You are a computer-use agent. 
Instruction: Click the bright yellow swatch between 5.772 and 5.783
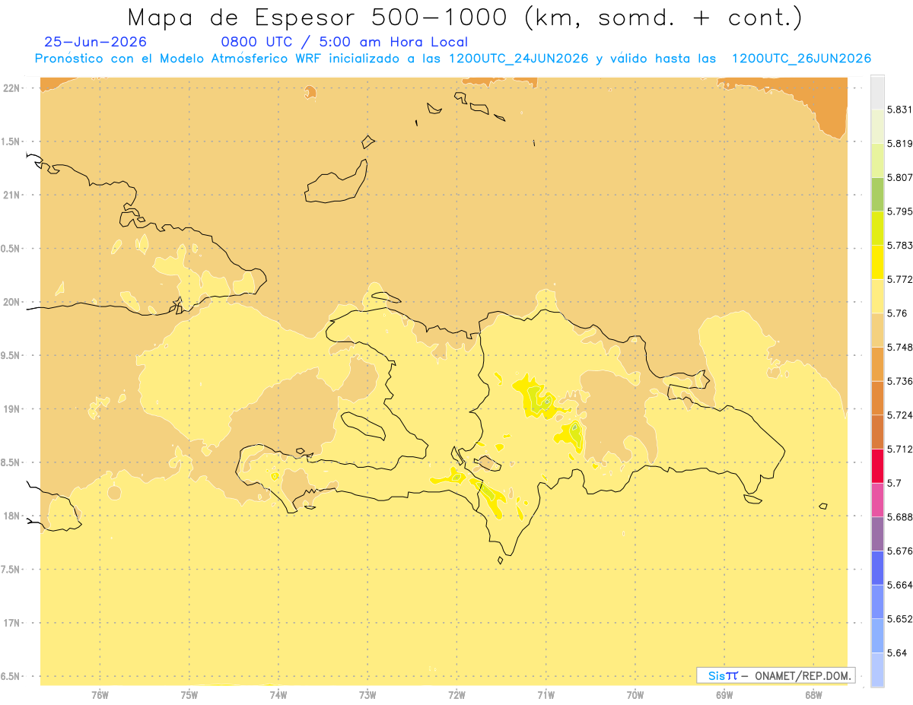(x=877, y=262)
